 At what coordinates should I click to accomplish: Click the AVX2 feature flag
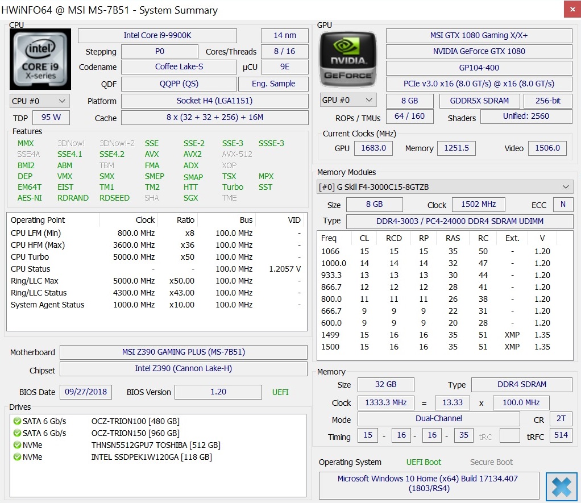tap(193, 155)
